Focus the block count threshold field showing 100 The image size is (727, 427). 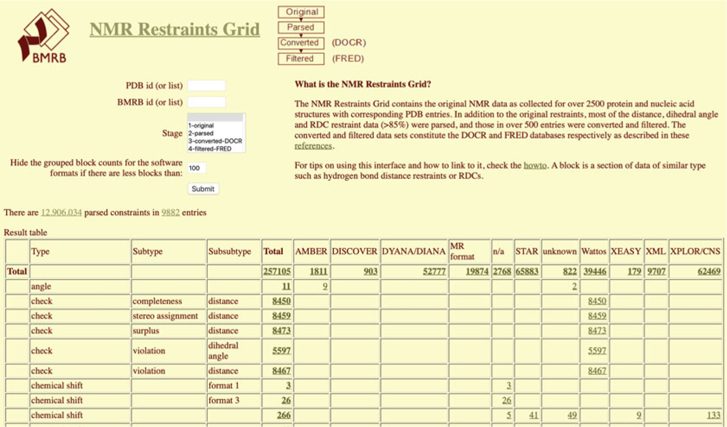[197, 168]
